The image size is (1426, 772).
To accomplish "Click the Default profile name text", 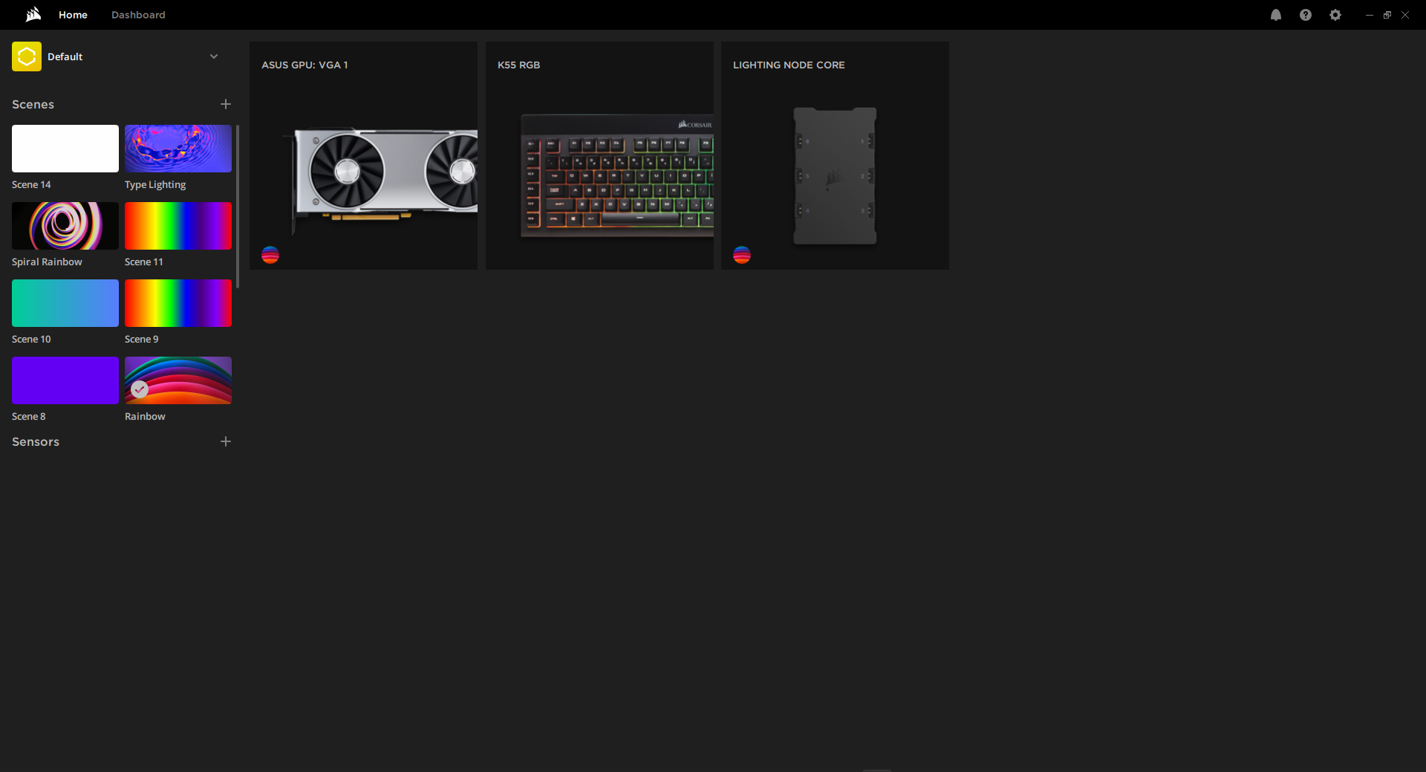I will point(65,56).
